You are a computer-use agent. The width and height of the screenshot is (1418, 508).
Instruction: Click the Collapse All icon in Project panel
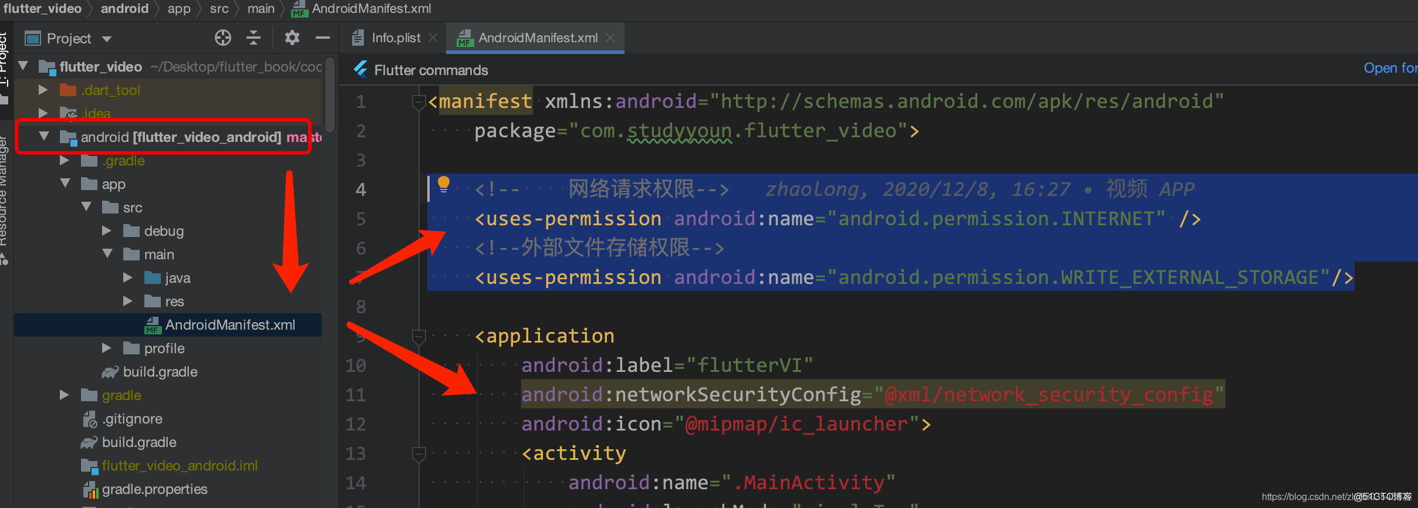254,38
